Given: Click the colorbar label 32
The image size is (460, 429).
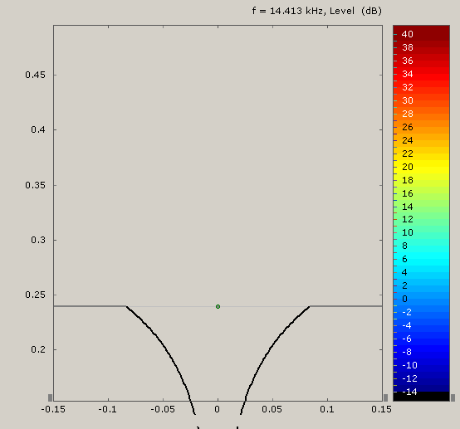Looking at the screenshot, I should pos(408,87).
